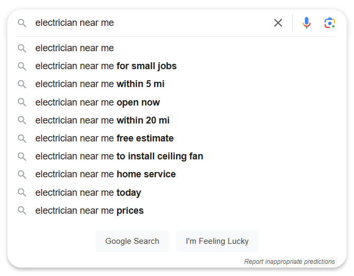Choose 'electrician near me for small jobs'
The width and height of the screenshot is (354, 276).
[x=106, y=66]
